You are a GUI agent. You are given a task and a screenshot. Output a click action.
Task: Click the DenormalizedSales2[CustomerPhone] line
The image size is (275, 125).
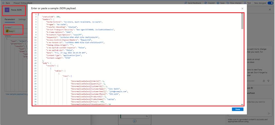pos(95,94)
